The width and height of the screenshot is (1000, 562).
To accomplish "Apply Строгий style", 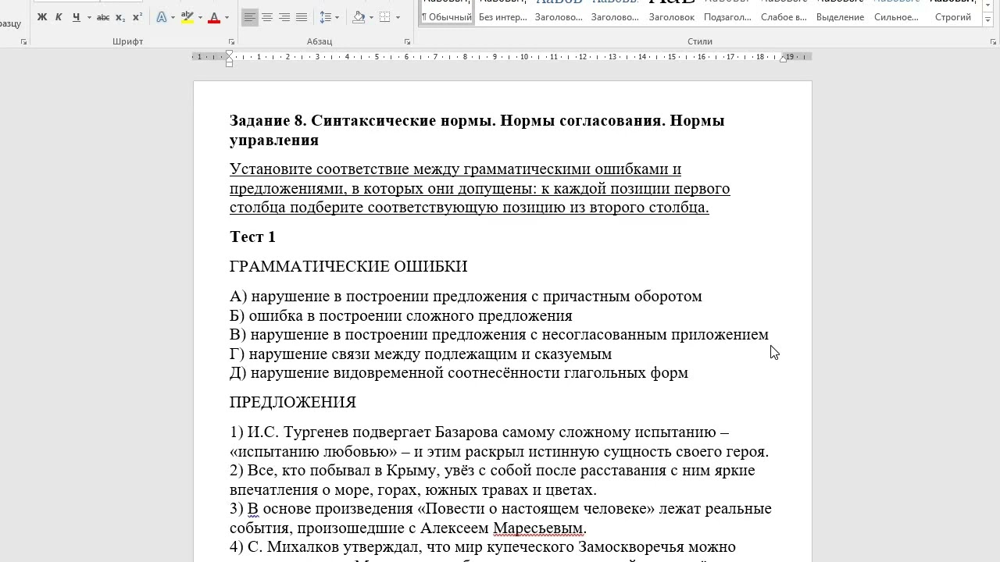I will click(953, 12).
